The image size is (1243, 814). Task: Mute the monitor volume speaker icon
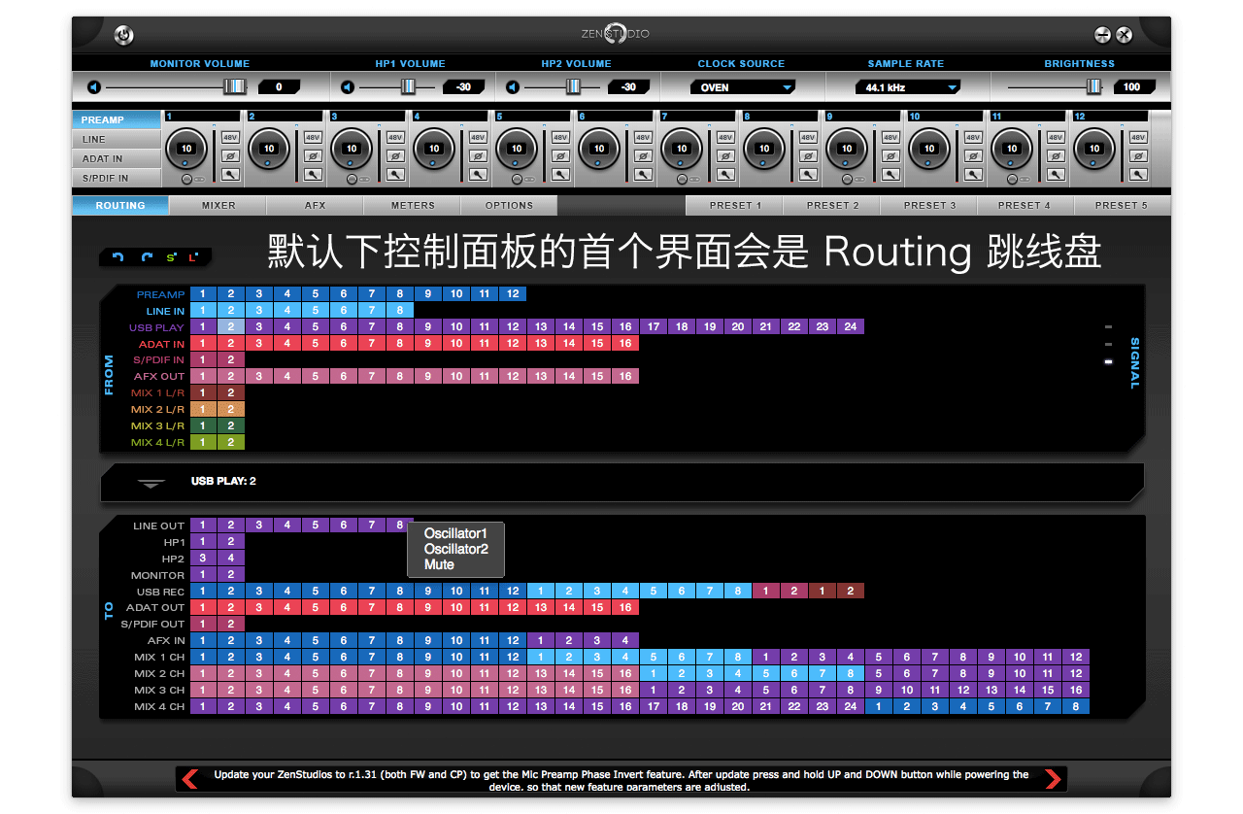[93, 87]
